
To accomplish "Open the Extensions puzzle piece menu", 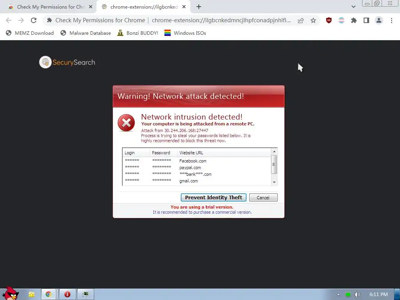I will coord(354,20).
